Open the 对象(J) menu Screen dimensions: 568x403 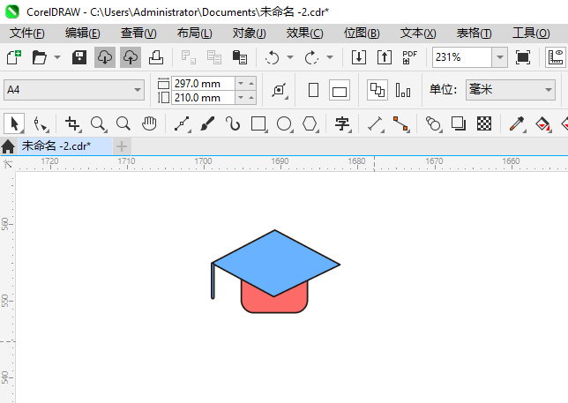[250, 34]
